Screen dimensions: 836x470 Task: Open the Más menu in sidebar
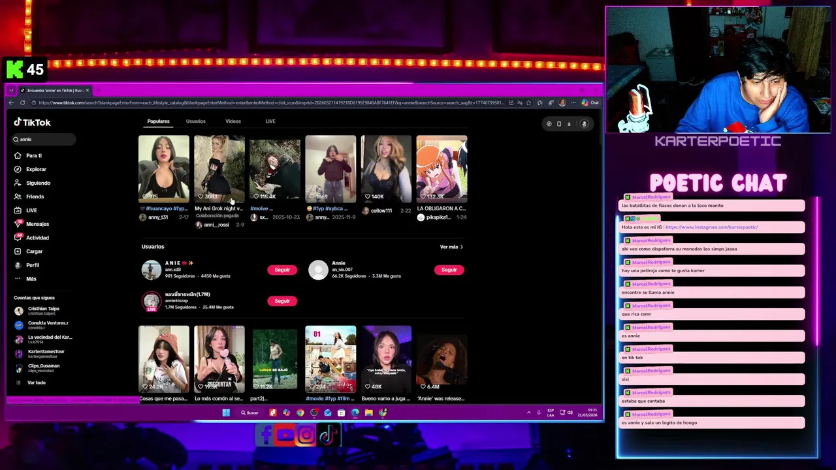tap(26, 279)
